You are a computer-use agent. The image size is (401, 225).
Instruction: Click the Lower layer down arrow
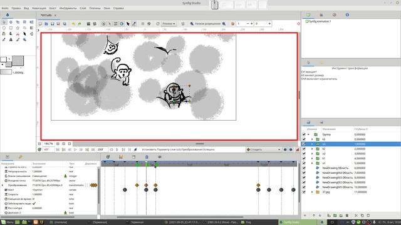point(320,216)
